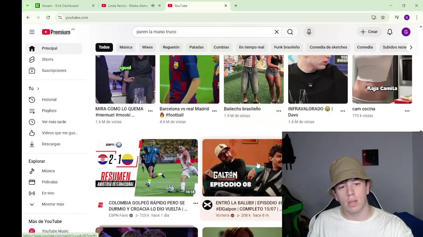Image resolution: width=423 pixels, height=237 pixels.
Task: Open options for the Colombia Croacia video
Action: (x=195, y=203)
